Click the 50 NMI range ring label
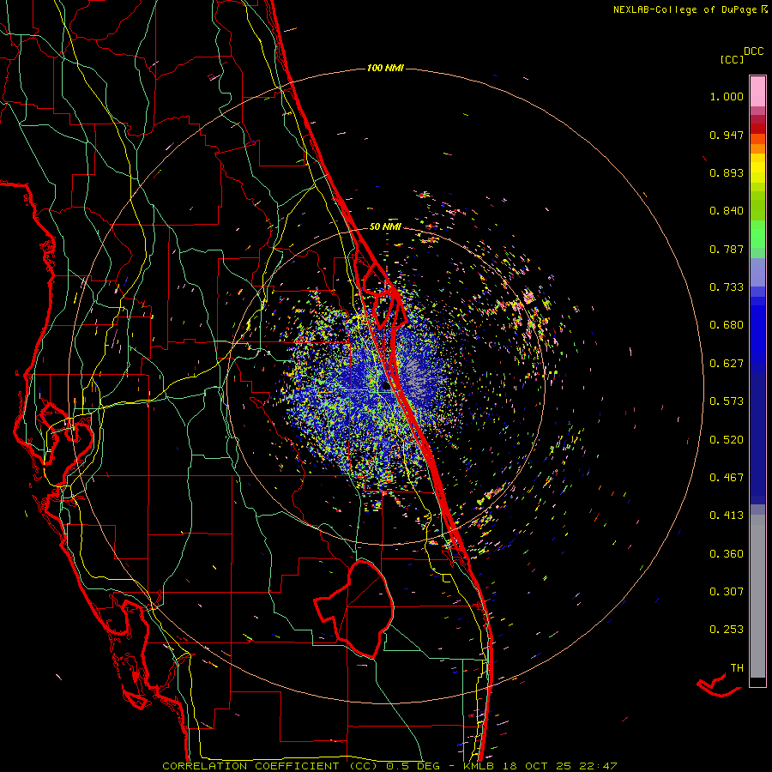This screenshot has height=772, width=772. pyautogui.click(x=385, y=226)
